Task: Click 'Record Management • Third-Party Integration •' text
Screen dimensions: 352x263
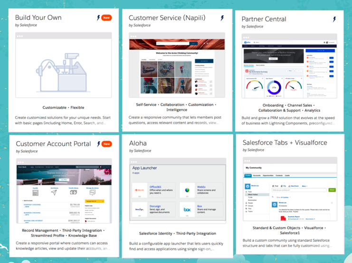Action: (63, 230)
